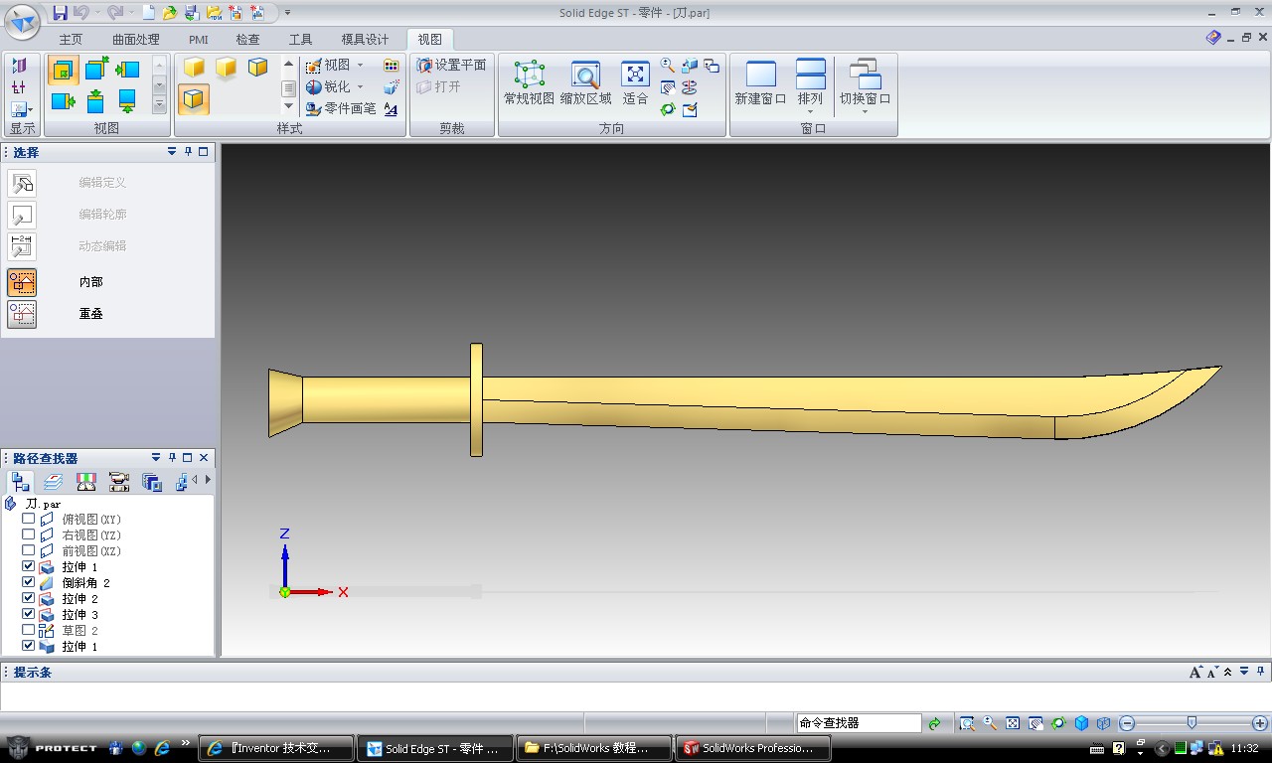Open the Sensors gauge tab in PathFinder
Image resolution: width=1272 pixels, height=763 pixels.
pyautogui.click(x=86, y=482)
